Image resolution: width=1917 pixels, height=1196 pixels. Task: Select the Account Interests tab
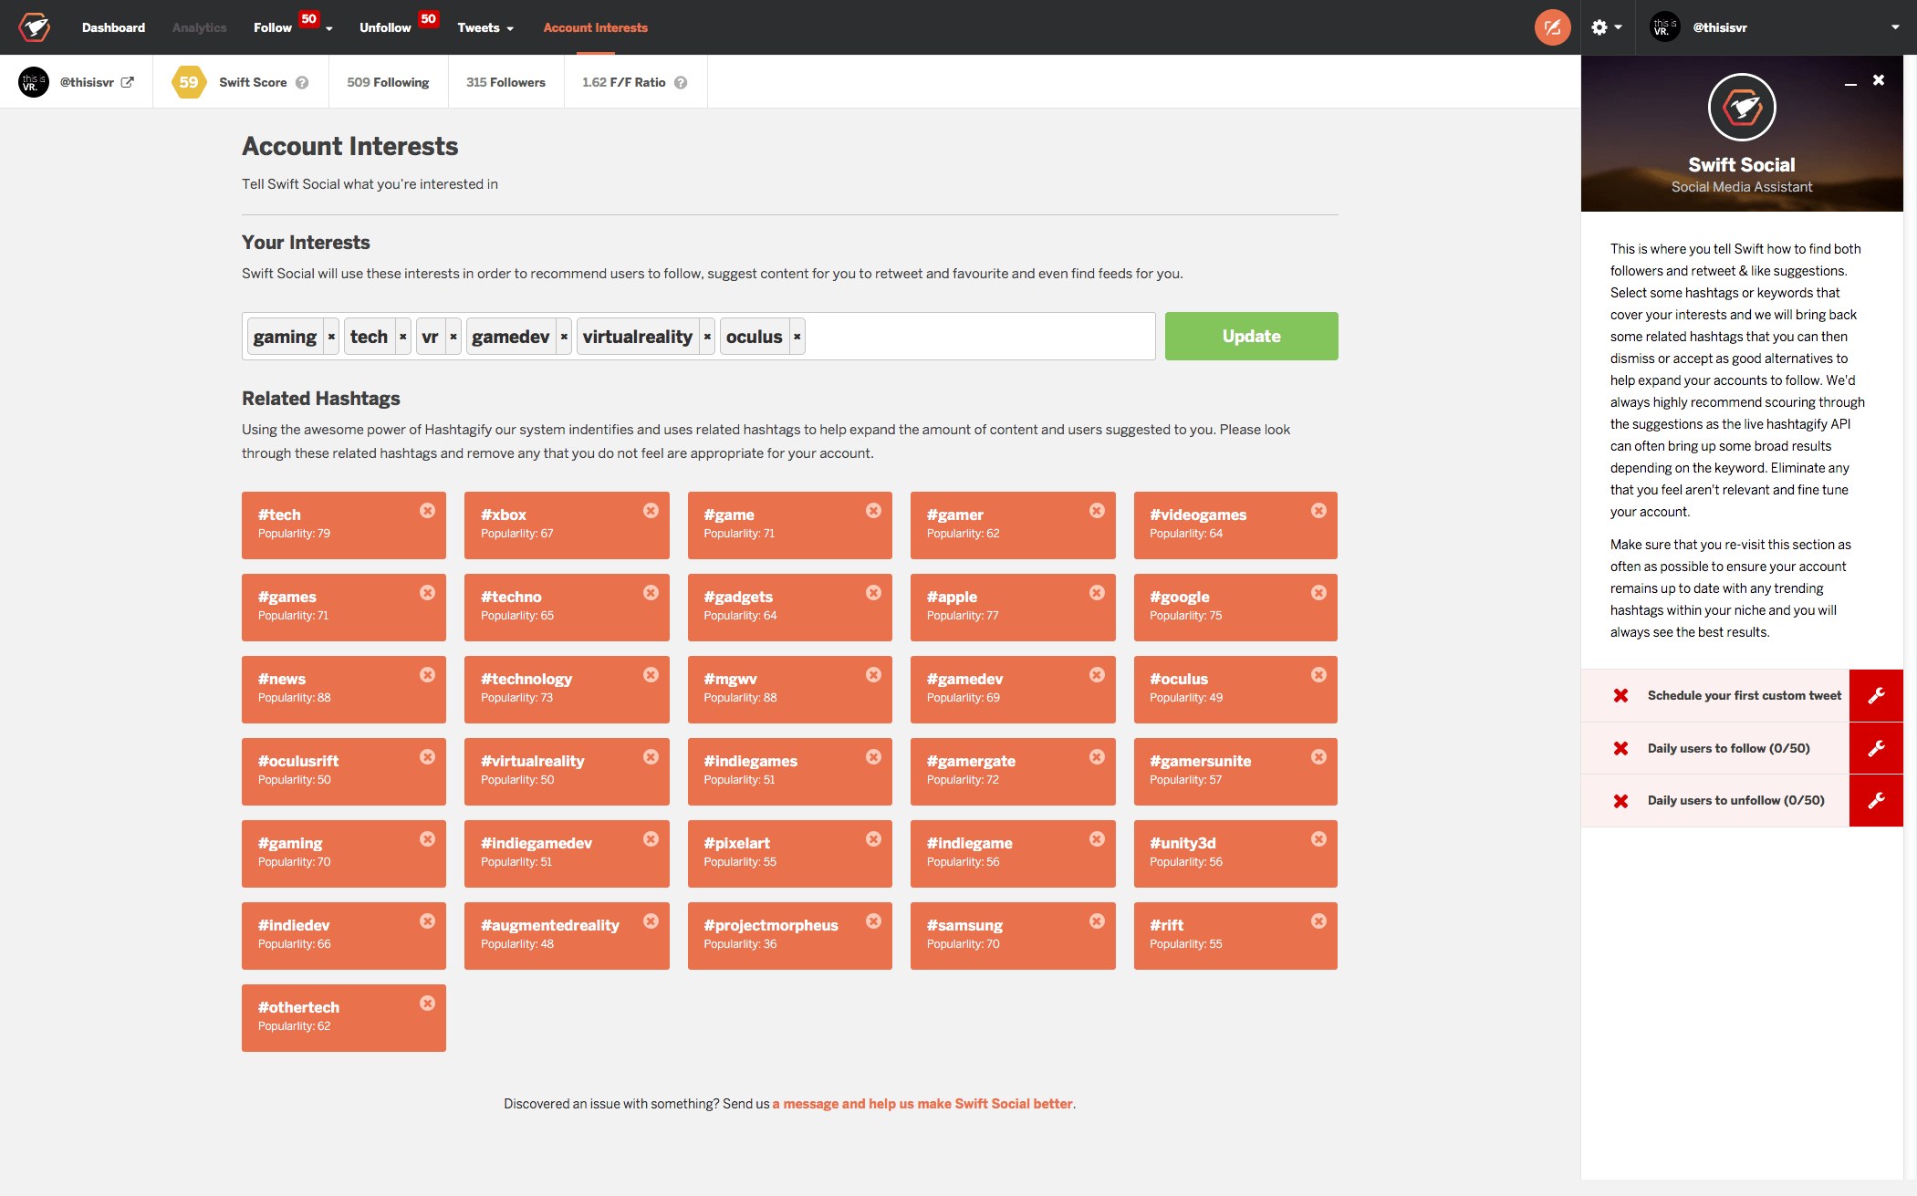point(595,27)
